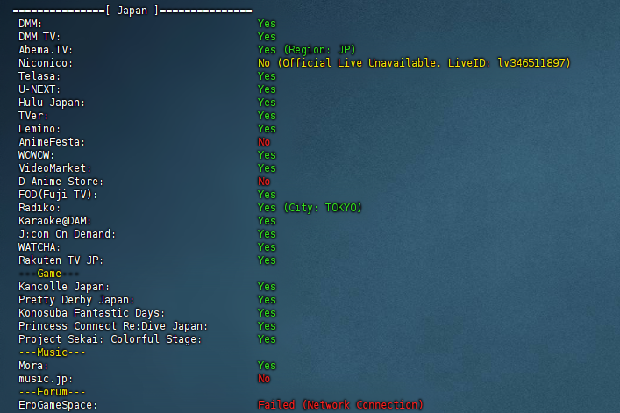Click the 'U-NEXT:' label

click(x=39, y=89)
